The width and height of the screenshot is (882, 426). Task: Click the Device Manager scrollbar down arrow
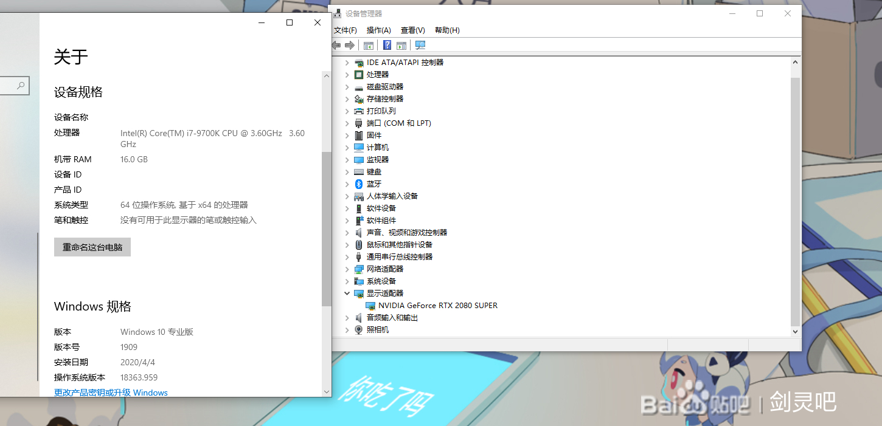(795, 331)
